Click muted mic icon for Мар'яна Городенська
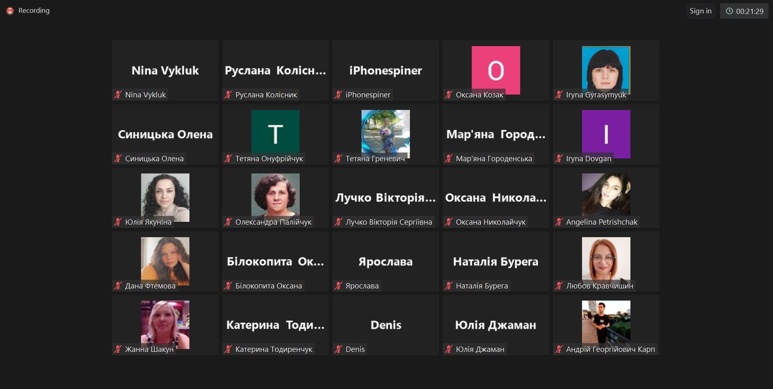 pyautogui.click(x=448, y=158)
